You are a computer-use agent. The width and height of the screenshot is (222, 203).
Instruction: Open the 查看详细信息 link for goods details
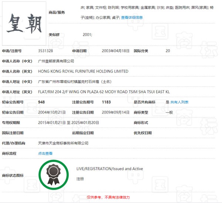pyautogui.click(x=132, y=17)
